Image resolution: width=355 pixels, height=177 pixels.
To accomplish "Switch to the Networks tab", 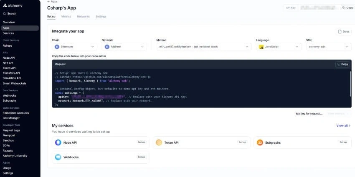I will point(83,17).
